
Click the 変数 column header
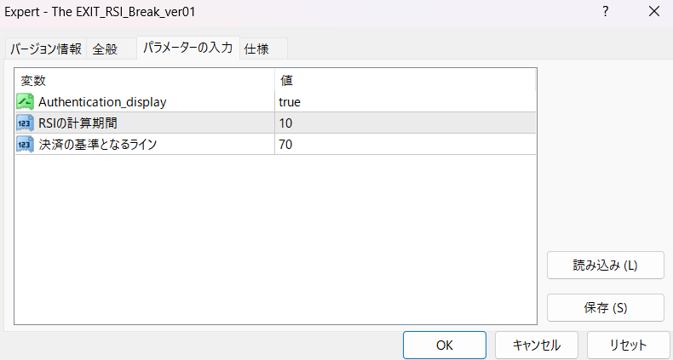click(145, 80)
